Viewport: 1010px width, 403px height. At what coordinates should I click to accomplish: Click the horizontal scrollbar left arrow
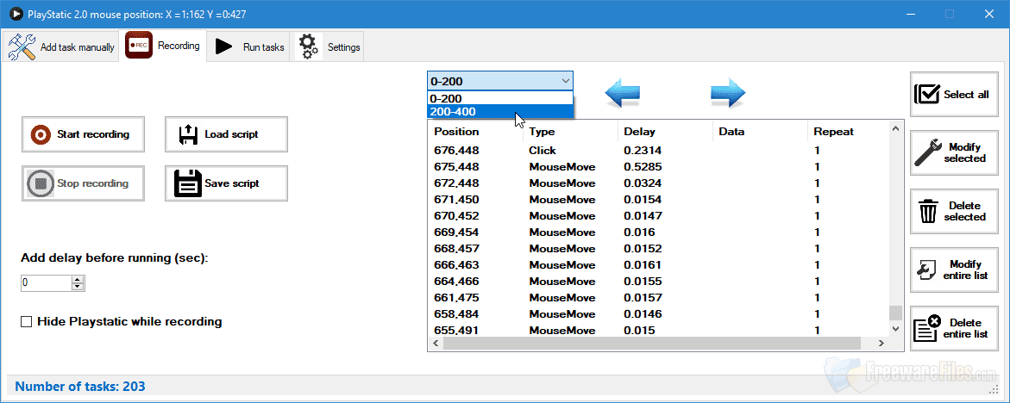coord(435,344)
